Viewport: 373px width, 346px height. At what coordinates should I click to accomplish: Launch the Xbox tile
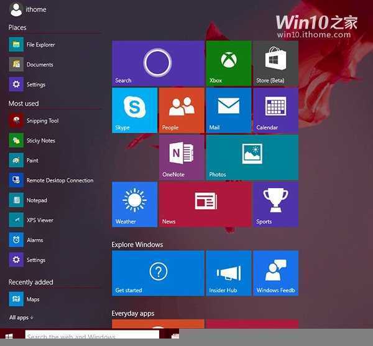229,63
